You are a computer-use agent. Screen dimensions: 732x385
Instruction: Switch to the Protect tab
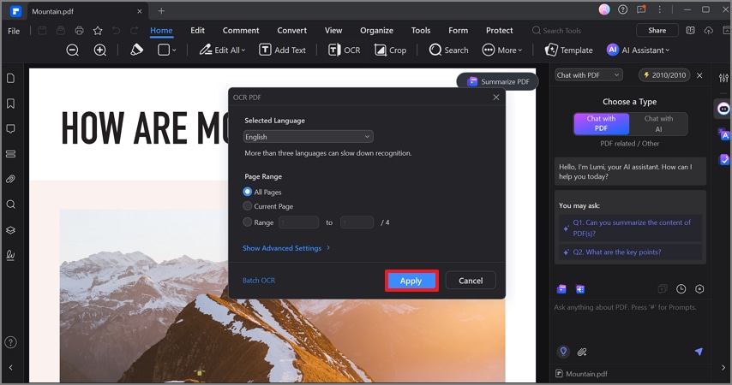(499, 30)
